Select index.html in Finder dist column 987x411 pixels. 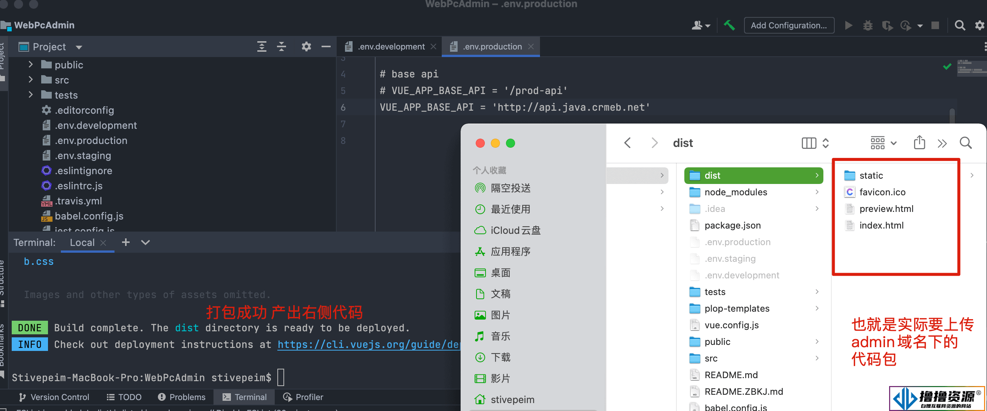click(874, 225)
